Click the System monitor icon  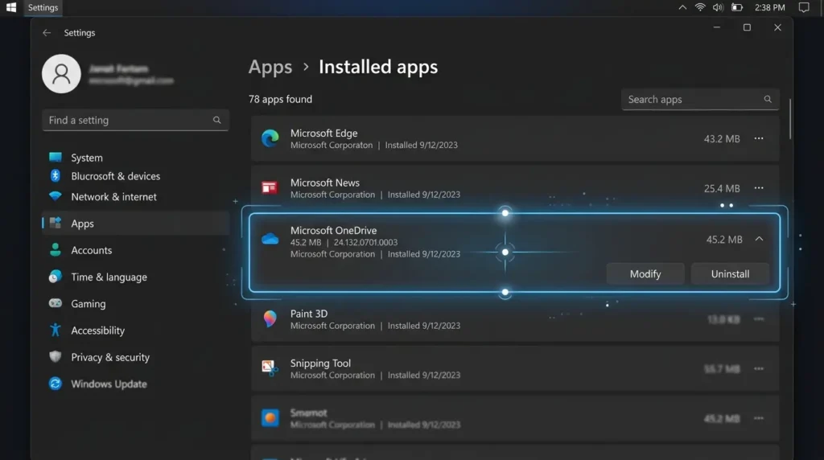click(56, 157)
